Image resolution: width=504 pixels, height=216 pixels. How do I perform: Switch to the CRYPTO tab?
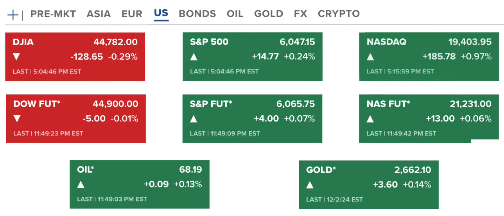click(x=339, y=14)
